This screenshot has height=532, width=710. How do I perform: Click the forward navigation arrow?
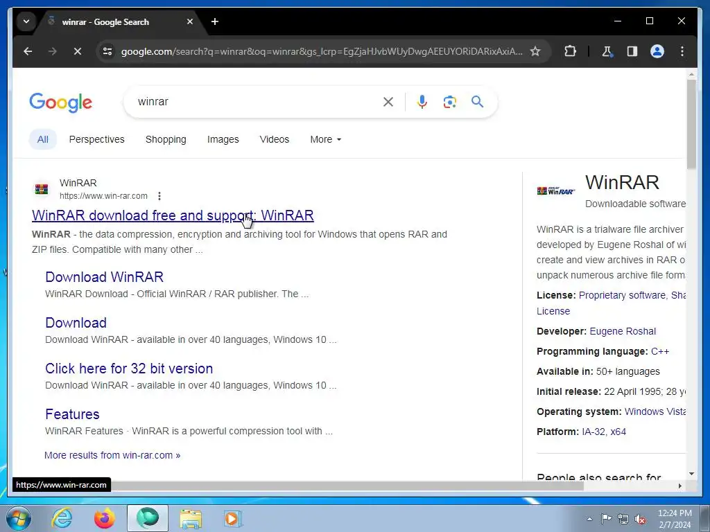[53, 51]
